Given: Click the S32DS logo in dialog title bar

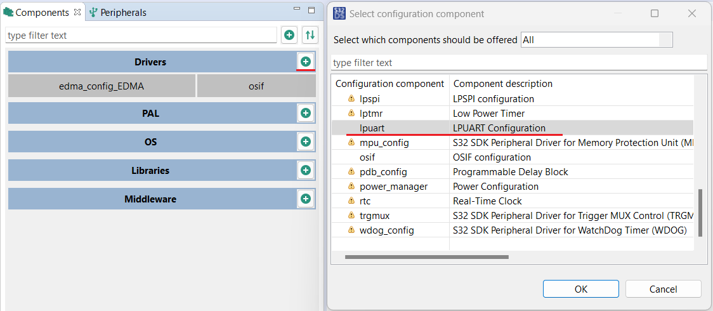Looking at the screenshot, I should 339,13.
